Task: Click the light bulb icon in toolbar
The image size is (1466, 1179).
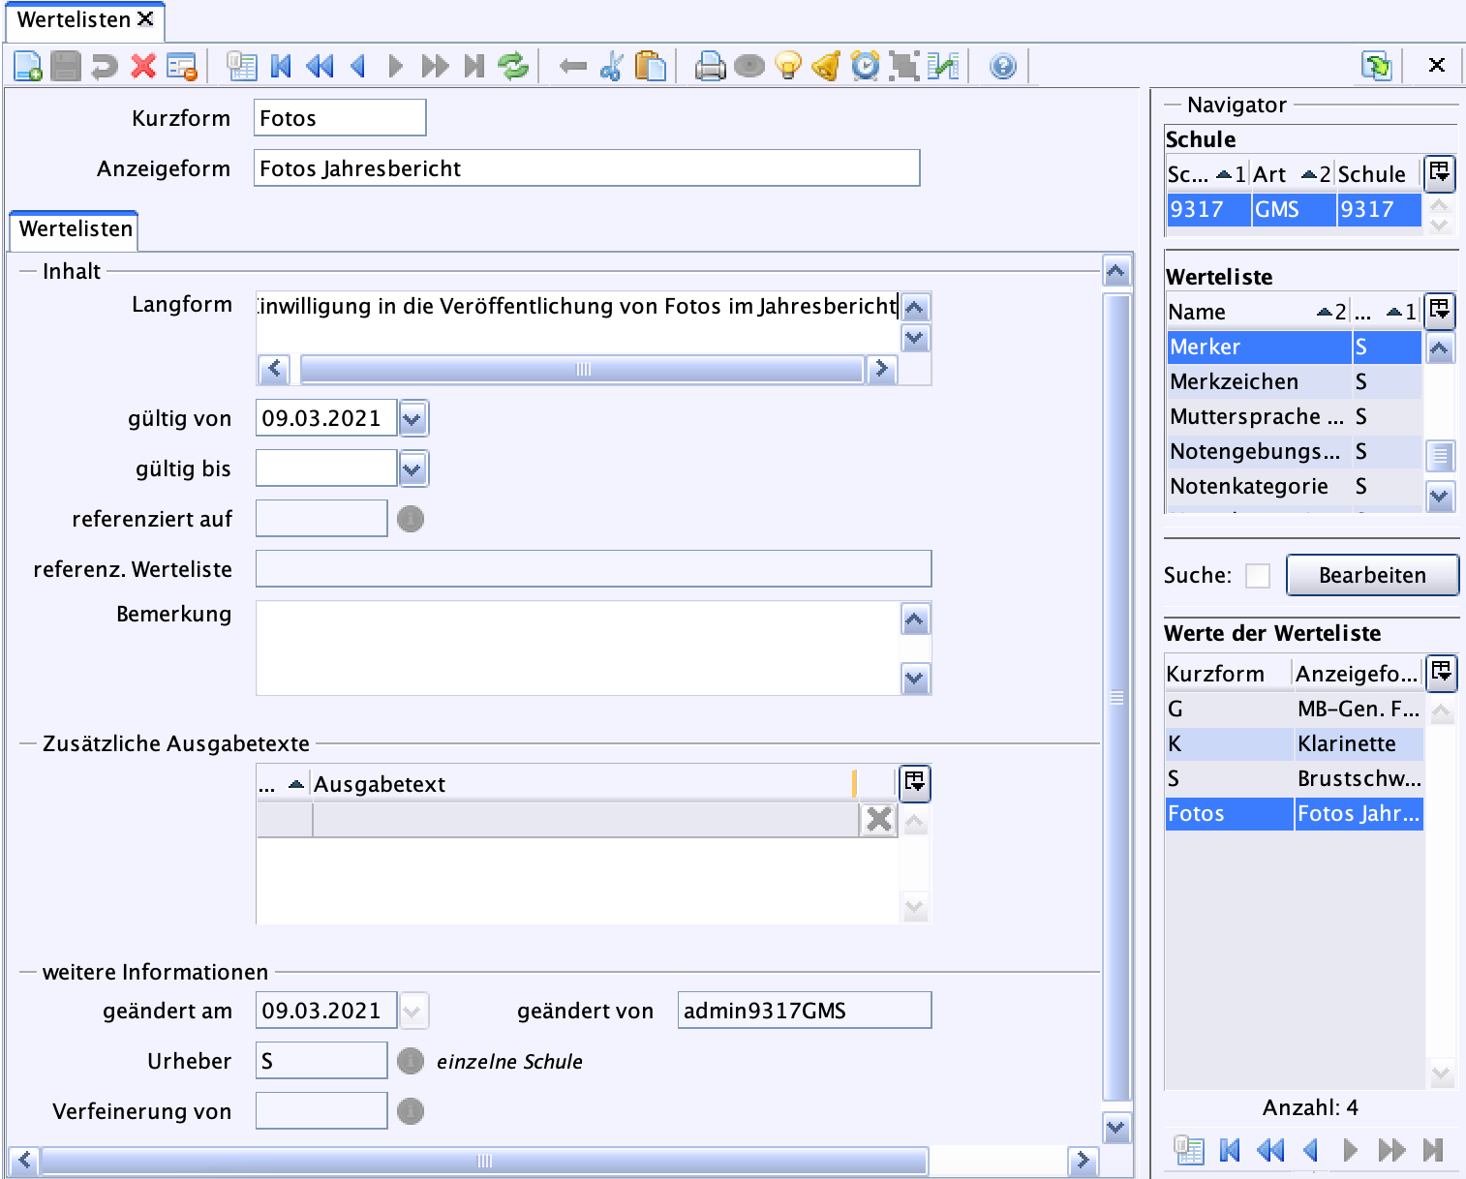Action: point(789,66)
